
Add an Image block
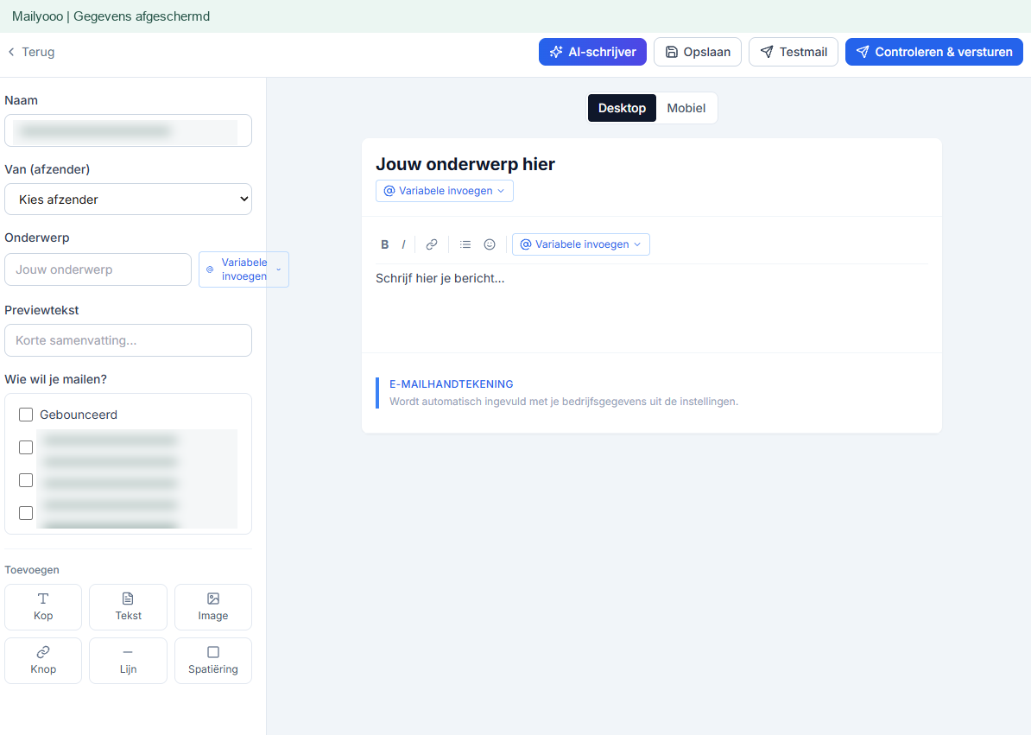point(213,607)
